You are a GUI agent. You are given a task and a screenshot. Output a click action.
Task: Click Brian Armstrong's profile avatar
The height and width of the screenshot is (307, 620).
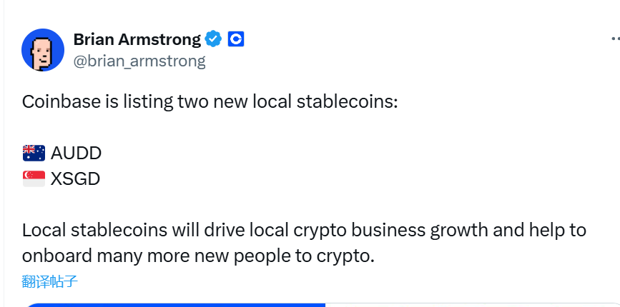[x=43, y=50]
